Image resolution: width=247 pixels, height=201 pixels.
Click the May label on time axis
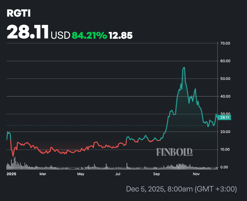81,174
